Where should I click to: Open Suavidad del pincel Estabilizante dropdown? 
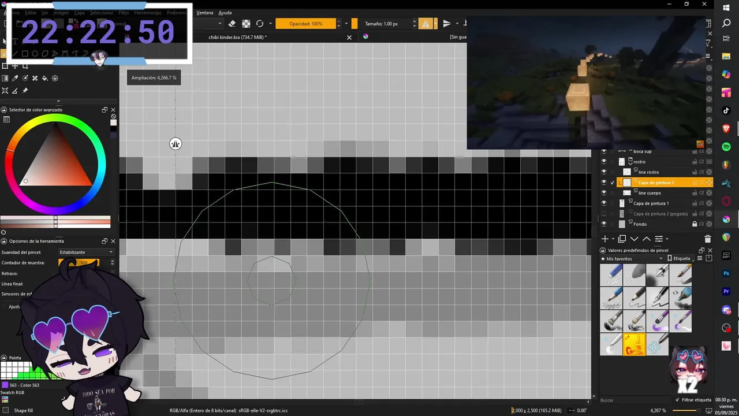pos(87,252)
